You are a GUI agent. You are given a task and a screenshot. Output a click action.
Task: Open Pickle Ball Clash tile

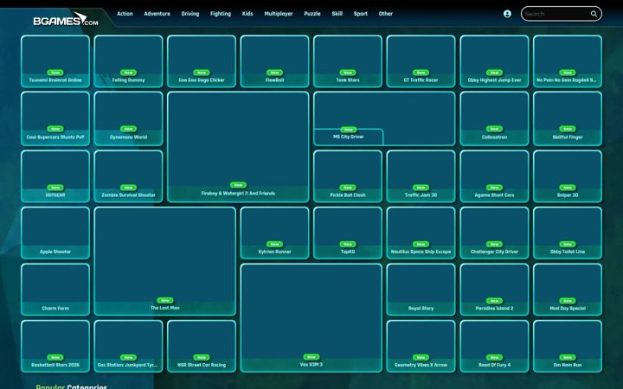pyautogui.click(x=348, y=176)
